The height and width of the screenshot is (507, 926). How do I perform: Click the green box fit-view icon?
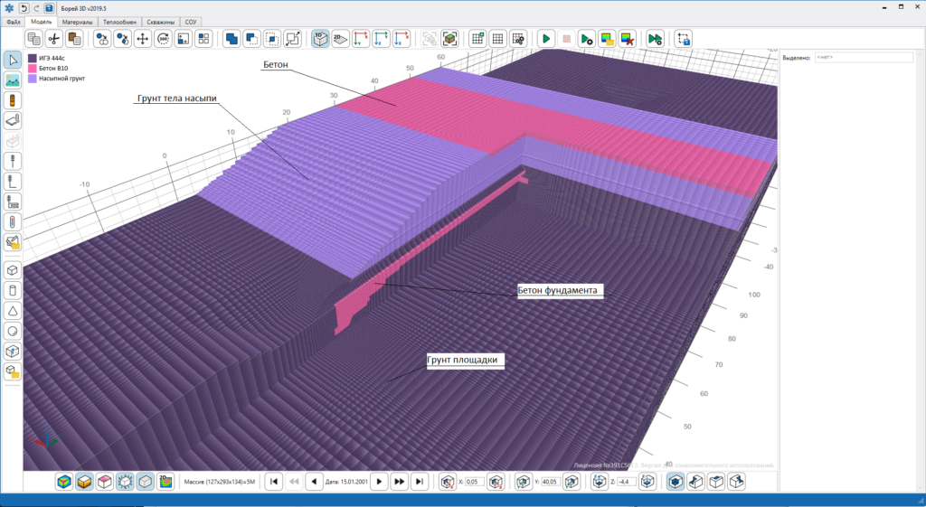tap(450, 39)
